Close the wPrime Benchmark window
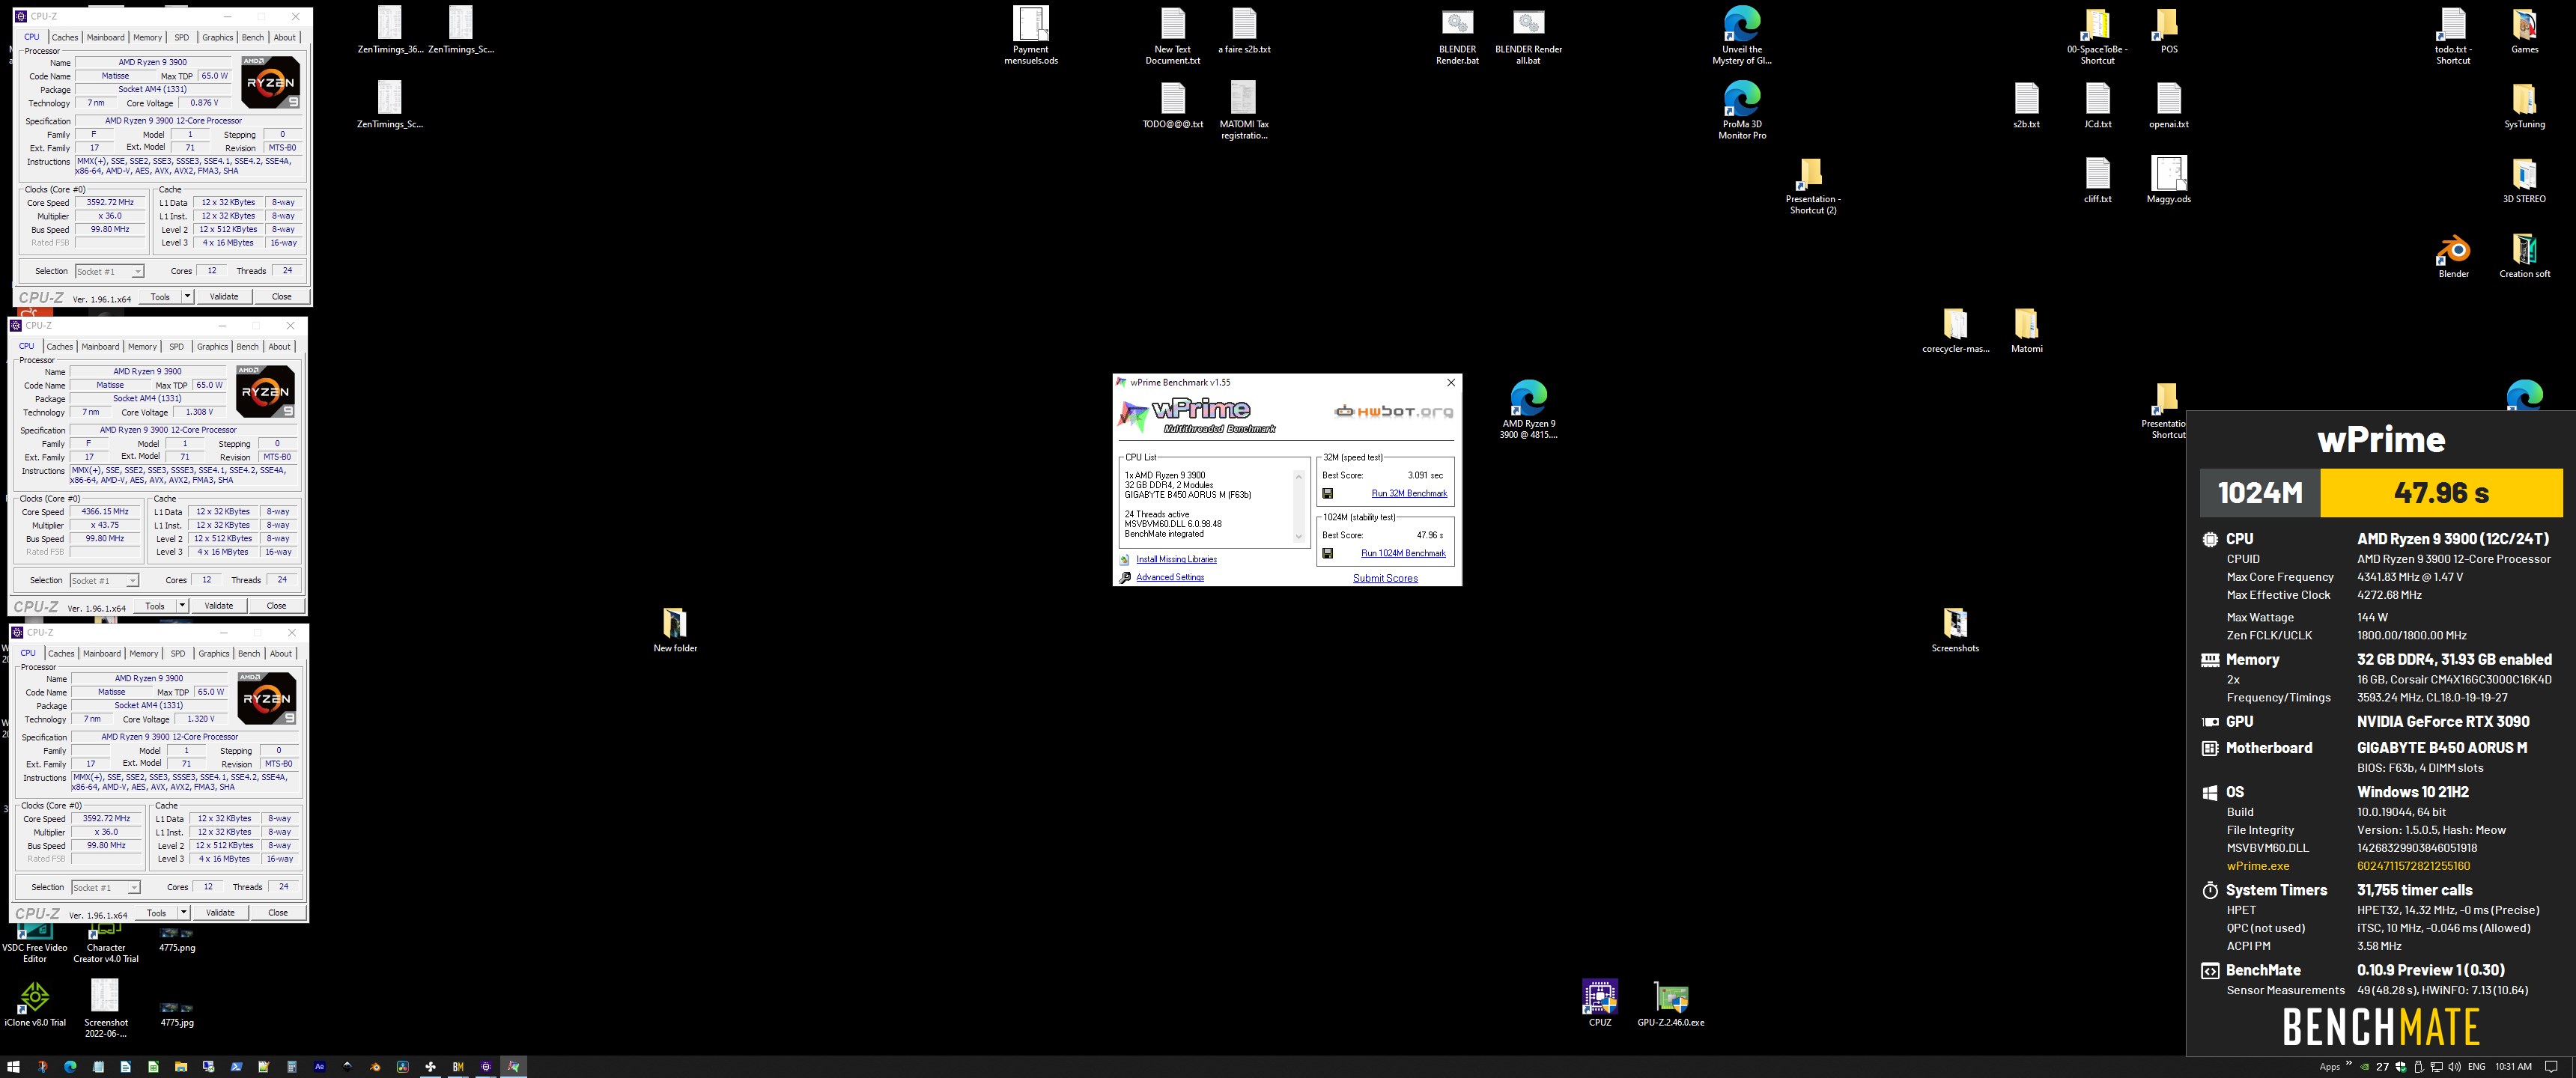 [1451, 382]
